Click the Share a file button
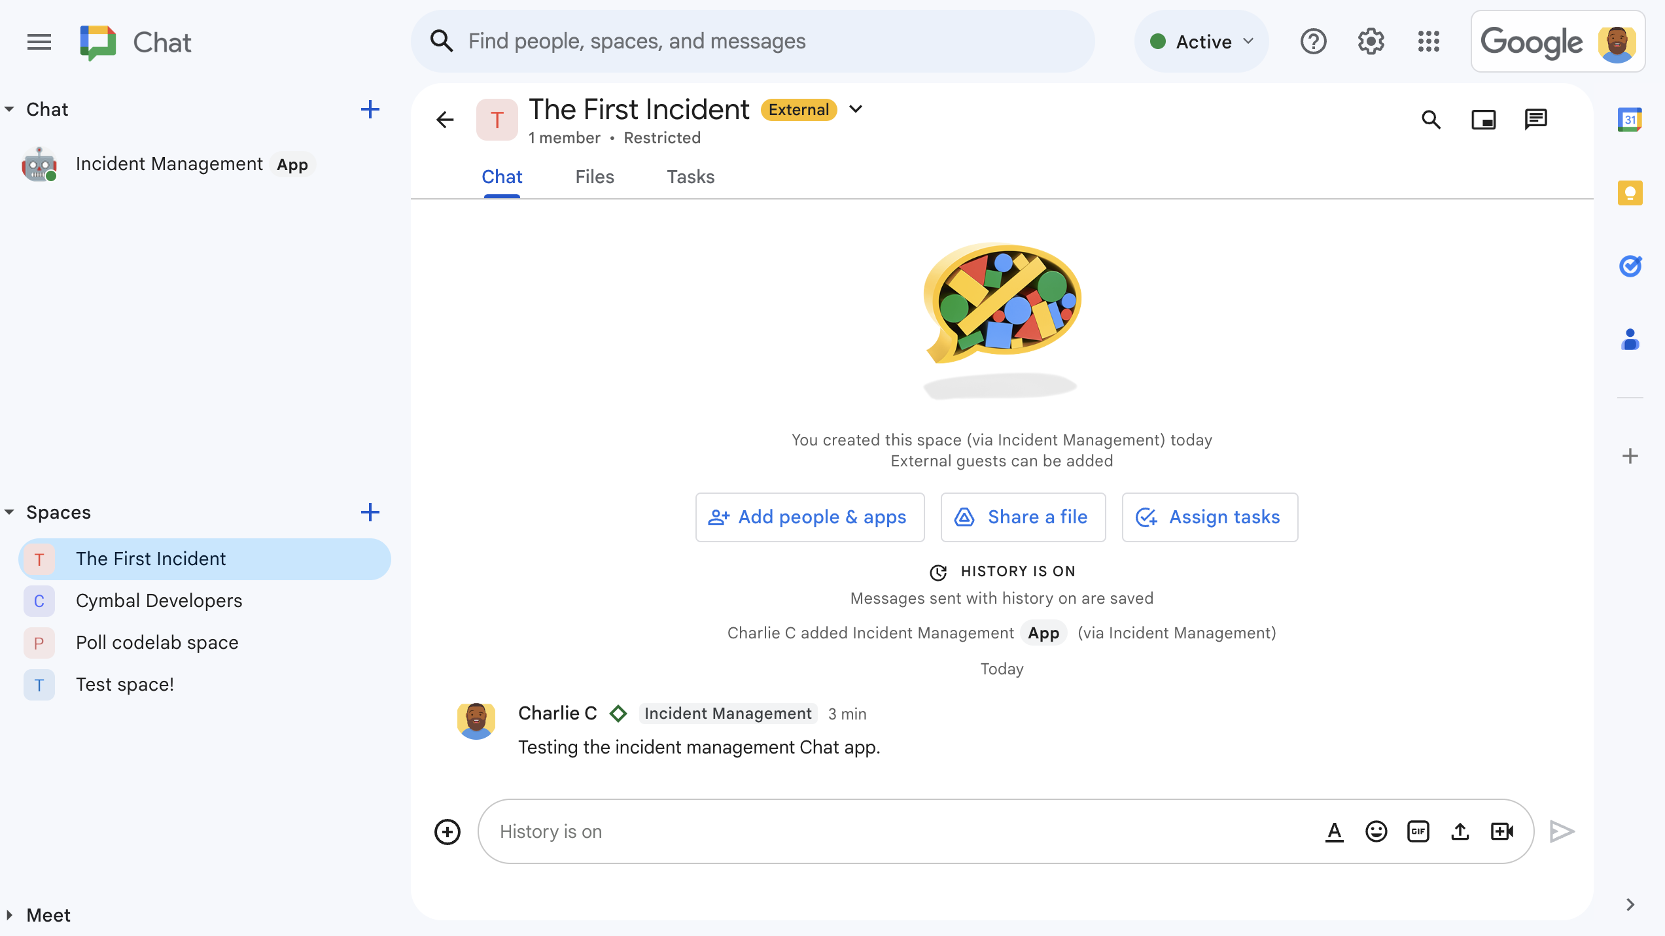Screen dimensions: 1665x936 coord(1023,517)
